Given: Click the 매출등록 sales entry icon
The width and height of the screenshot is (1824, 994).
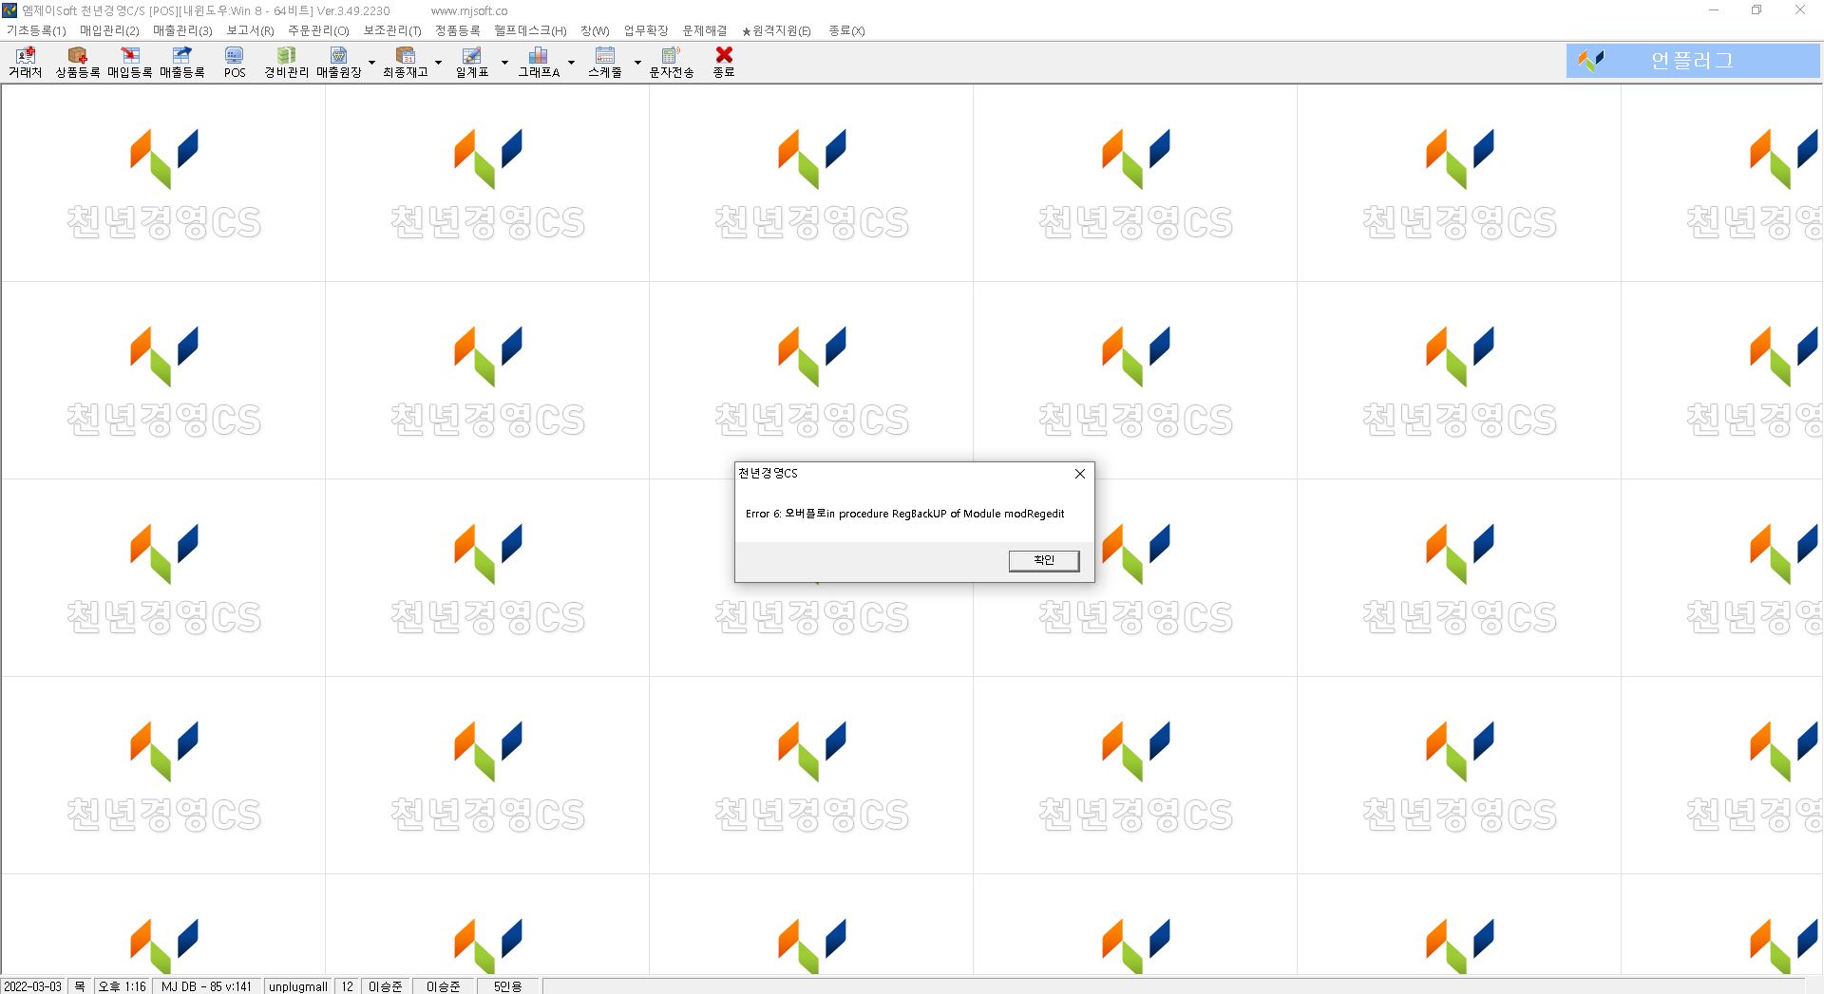Looking at the screenshot, I should (x=182, y=63).
